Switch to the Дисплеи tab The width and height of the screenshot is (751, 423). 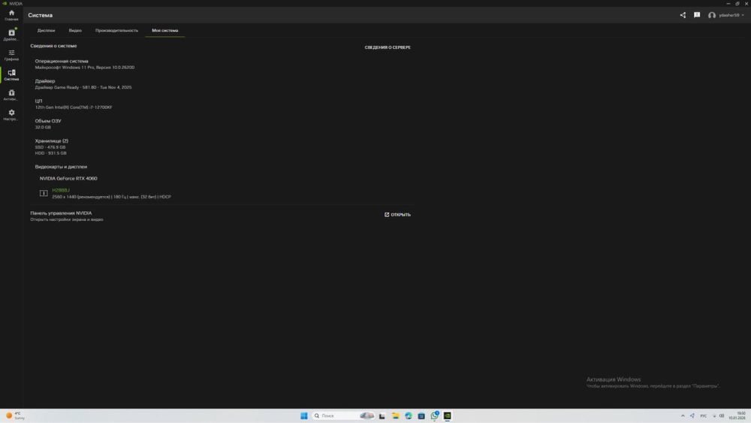[x=46, y=30]
